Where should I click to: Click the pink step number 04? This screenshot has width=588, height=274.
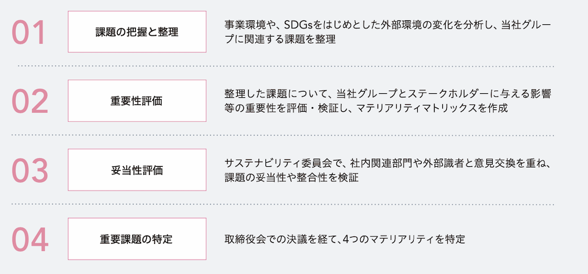pyautogui.click(x=30, y=240)
